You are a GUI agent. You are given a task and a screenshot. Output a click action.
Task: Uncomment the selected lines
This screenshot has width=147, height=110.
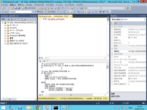(x=96, y=12)
